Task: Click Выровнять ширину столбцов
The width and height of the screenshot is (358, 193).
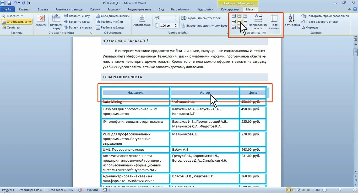Action: (204, 26)
